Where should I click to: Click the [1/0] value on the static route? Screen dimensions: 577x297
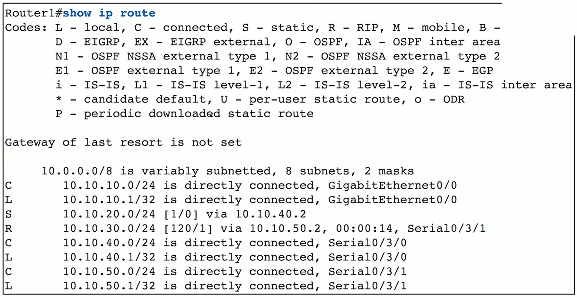181,214
